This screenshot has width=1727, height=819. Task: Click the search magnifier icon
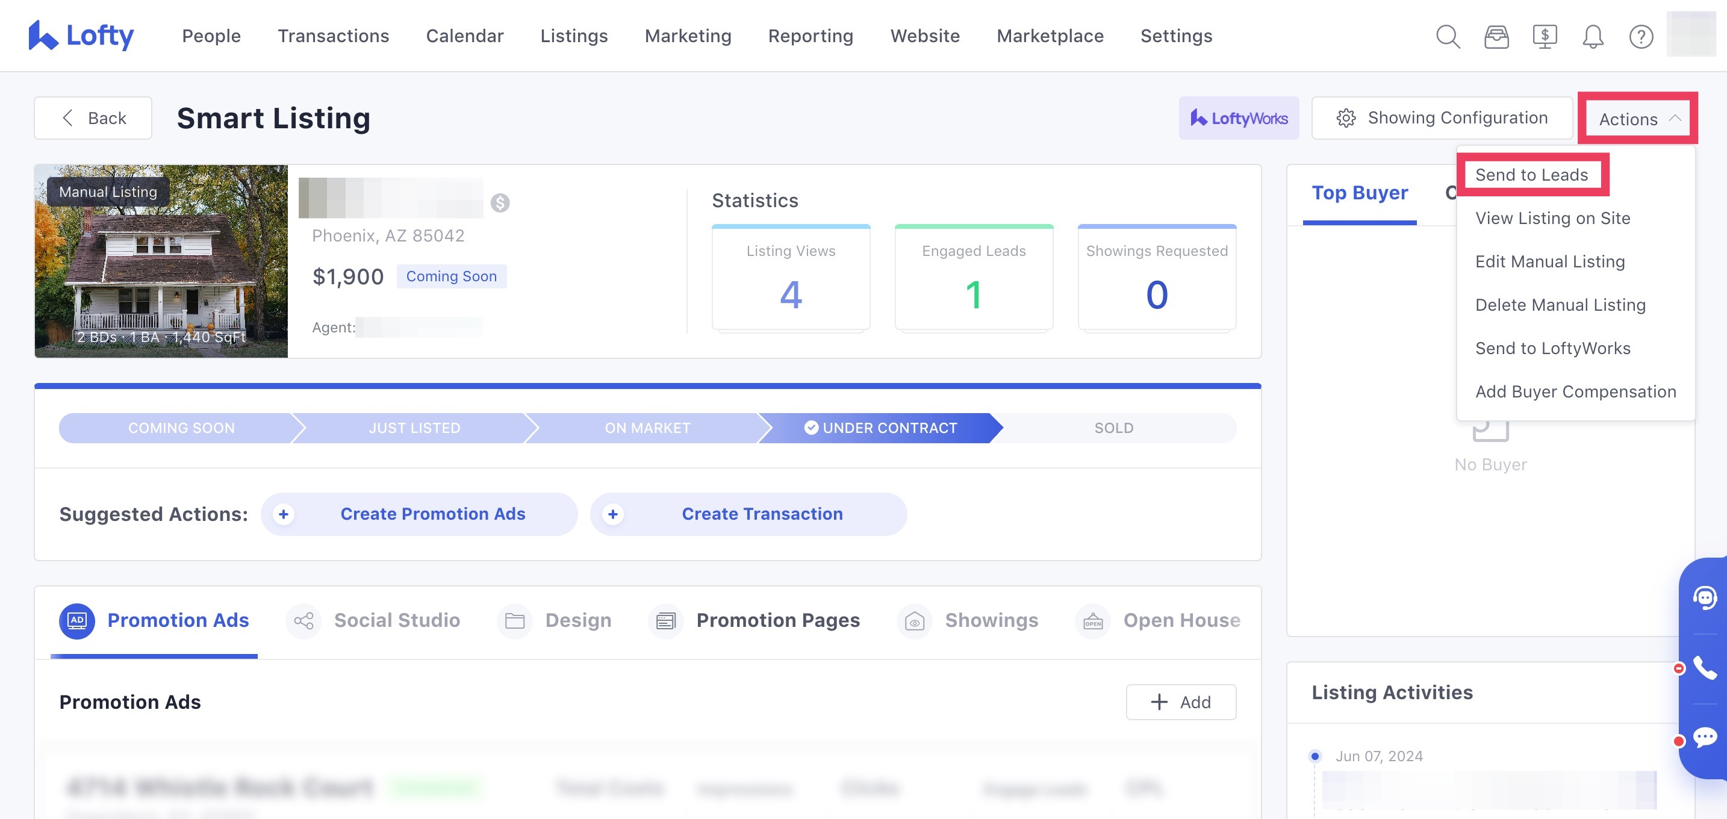pyautogui.click(x=1448, y=36)
